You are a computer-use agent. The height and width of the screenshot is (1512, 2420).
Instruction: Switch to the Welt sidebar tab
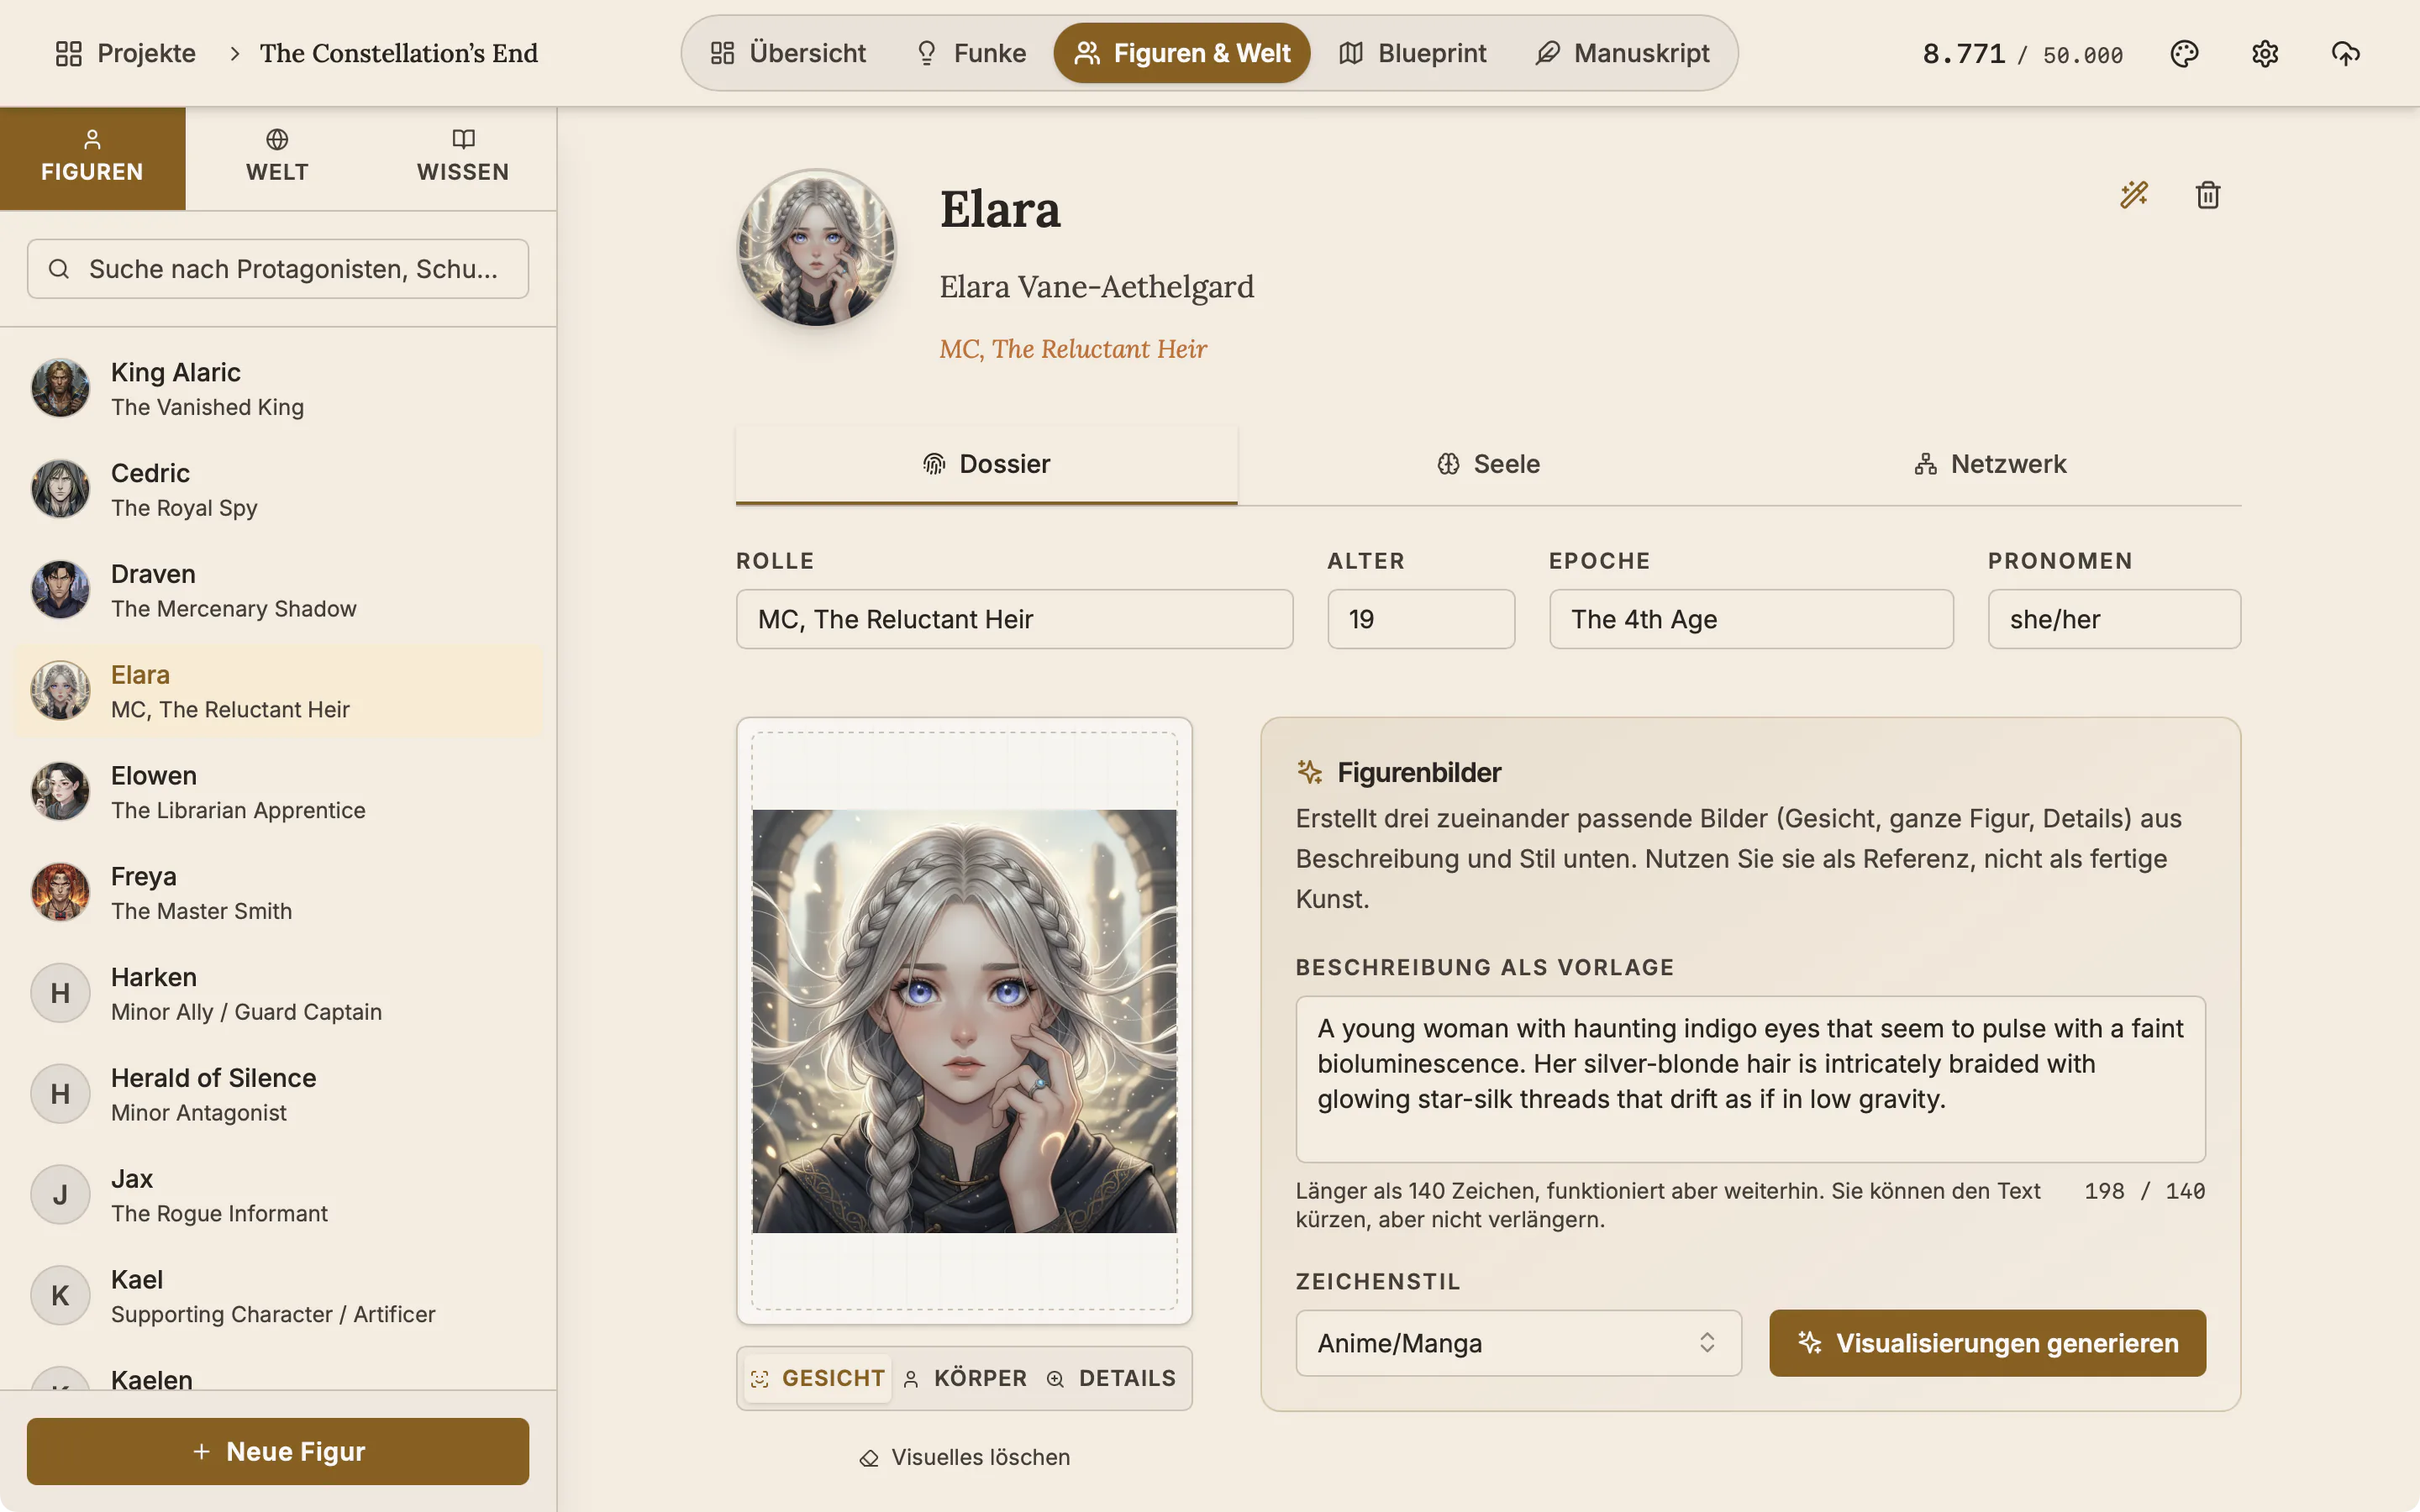click(277, 158)
